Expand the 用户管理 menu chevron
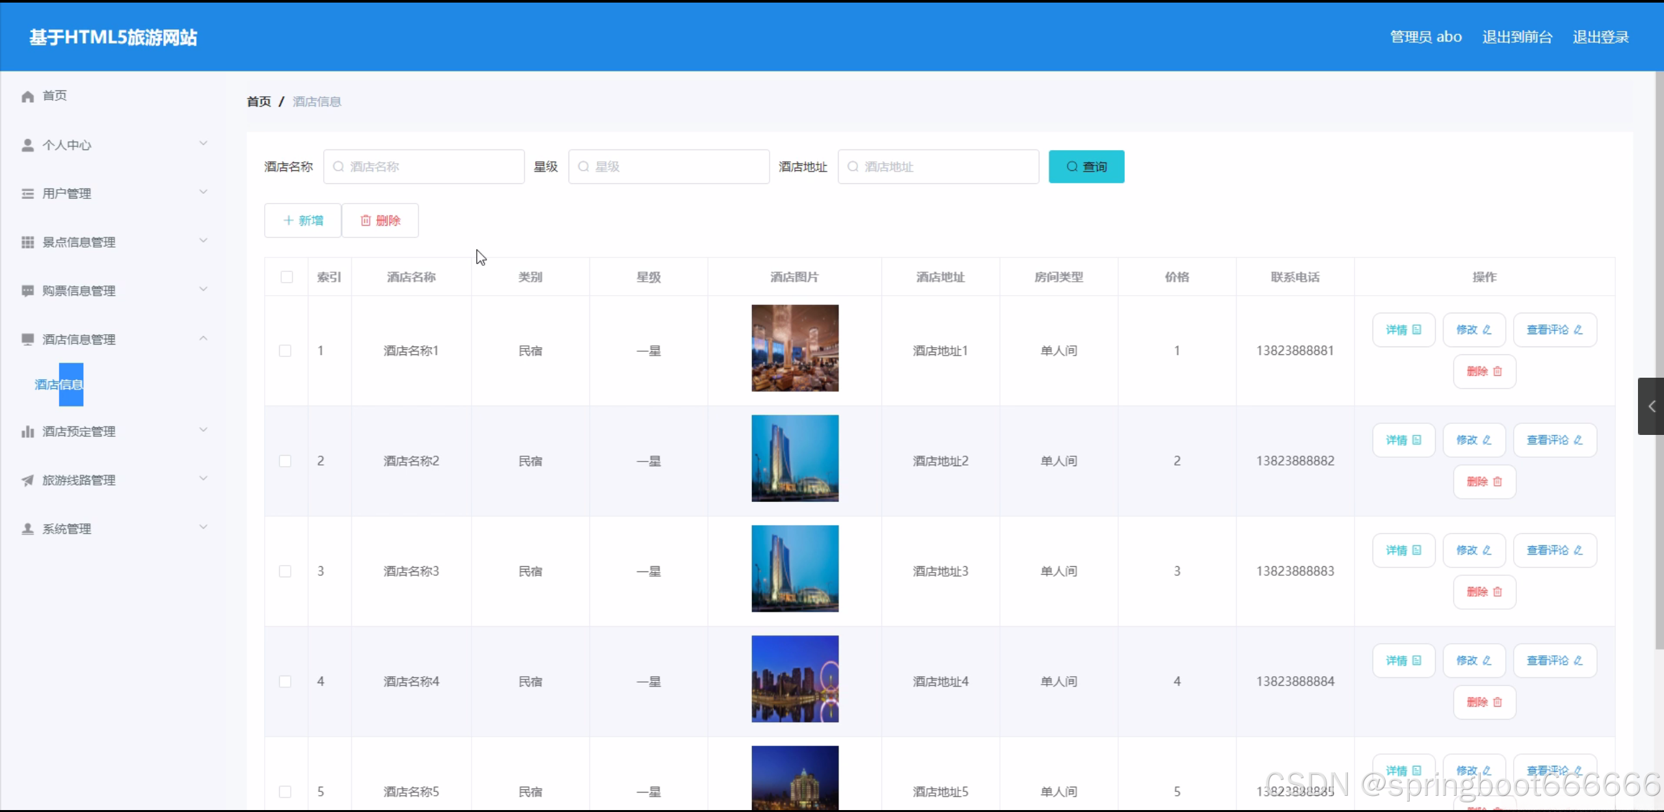 203,192
